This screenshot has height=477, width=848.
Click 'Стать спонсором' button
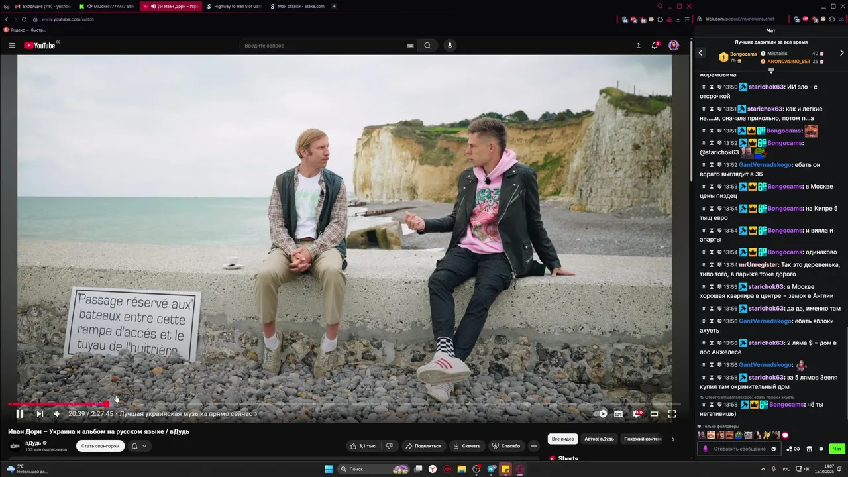click(101, 446)
